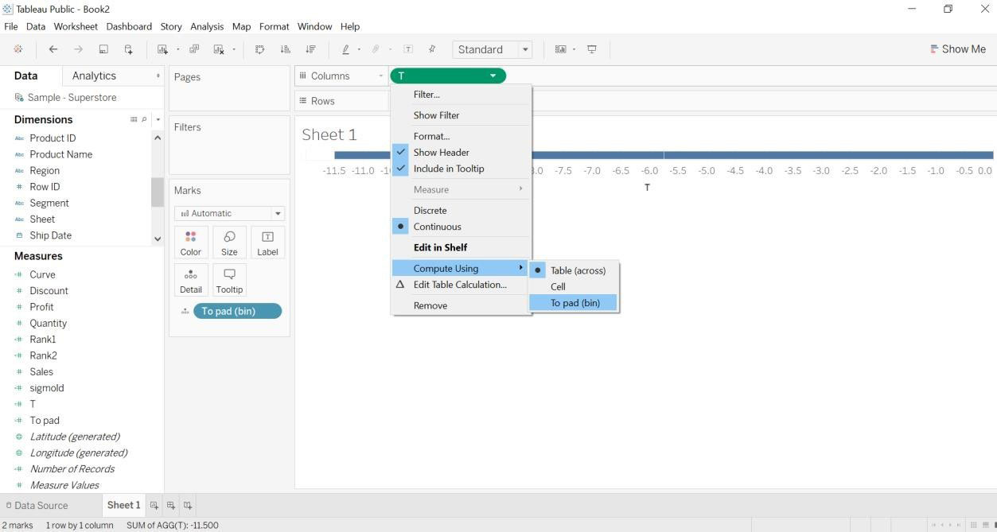The height and width of the screenshot is (532, 997).
Task: Click the Tableau start page logo icon
Action: pyautogui.click(x=18, y=49)
